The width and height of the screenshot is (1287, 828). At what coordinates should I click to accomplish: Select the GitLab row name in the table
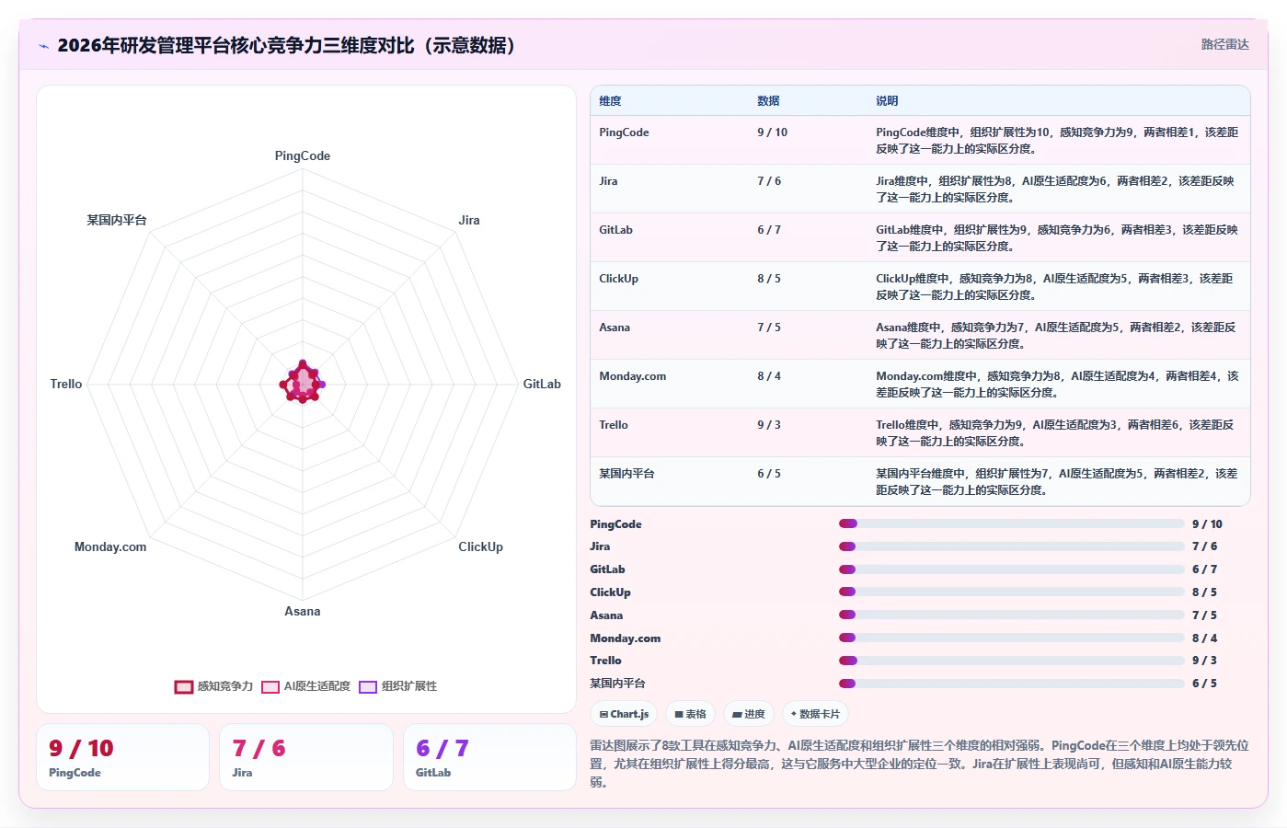click(615, 230)
